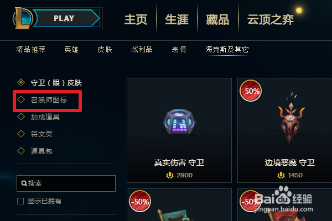Click the 搜索 search input field
This screenshot has height=221, width=332.
click(x=66, y=183)
